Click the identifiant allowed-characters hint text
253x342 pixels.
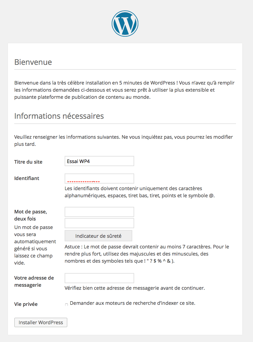(139, 192)
